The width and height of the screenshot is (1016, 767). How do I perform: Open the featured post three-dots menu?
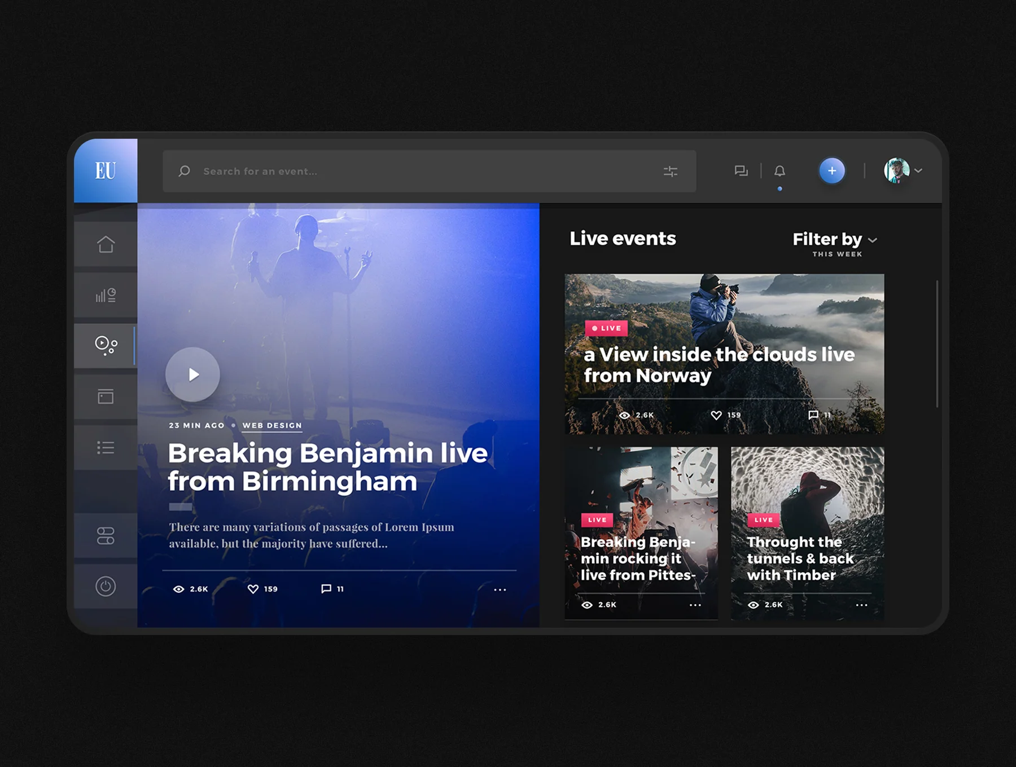pyautogui.click(x=500, y=590)
